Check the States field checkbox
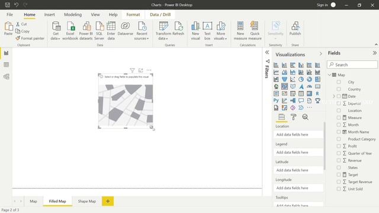Viewport: 379px width, 213px height. (339, 167)
